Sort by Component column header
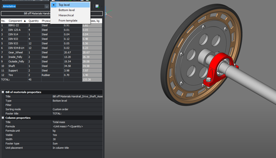The image size is (276, 158). (15, 21)
